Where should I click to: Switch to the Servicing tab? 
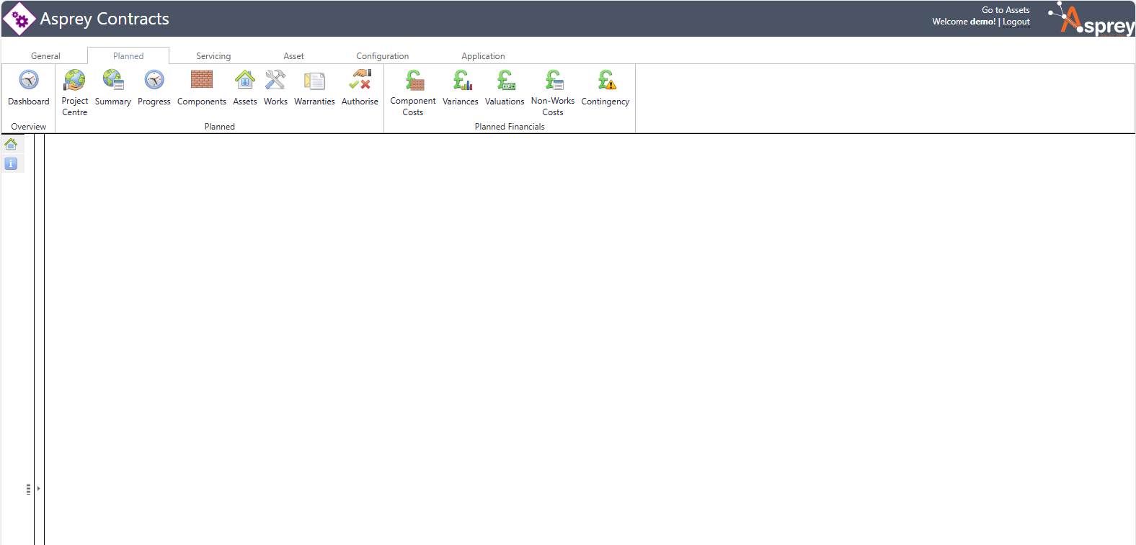pyautogui.click(x=213, y=56)
